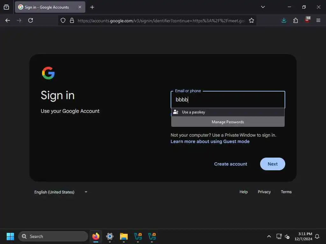This screenshot has height=244, width=326.
Task: Restore down the browser window
Action: point(304,7)
